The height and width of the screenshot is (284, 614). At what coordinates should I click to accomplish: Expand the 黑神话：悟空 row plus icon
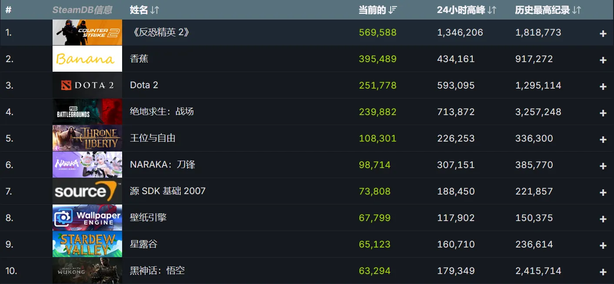click(603, 272)
